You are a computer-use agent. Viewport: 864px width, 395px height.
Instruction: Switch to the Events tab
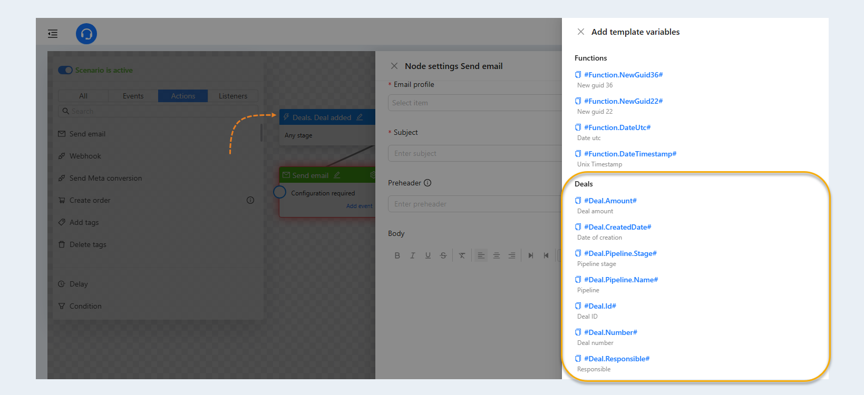pos(133,96)
